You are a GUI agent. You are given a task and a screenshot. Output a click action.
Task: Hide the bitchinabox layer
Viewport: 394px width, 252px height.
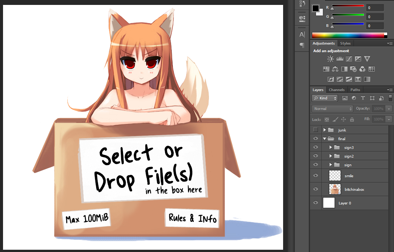tap(316, 189)
